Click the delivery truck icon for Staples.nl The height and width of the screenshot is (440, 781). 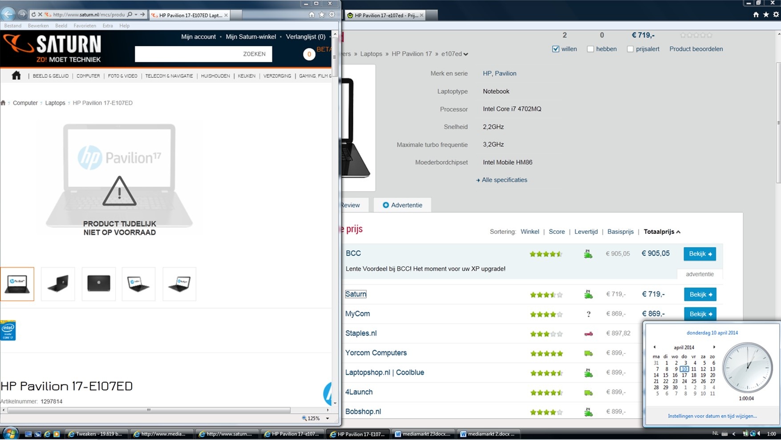click(x=588, y=334)
